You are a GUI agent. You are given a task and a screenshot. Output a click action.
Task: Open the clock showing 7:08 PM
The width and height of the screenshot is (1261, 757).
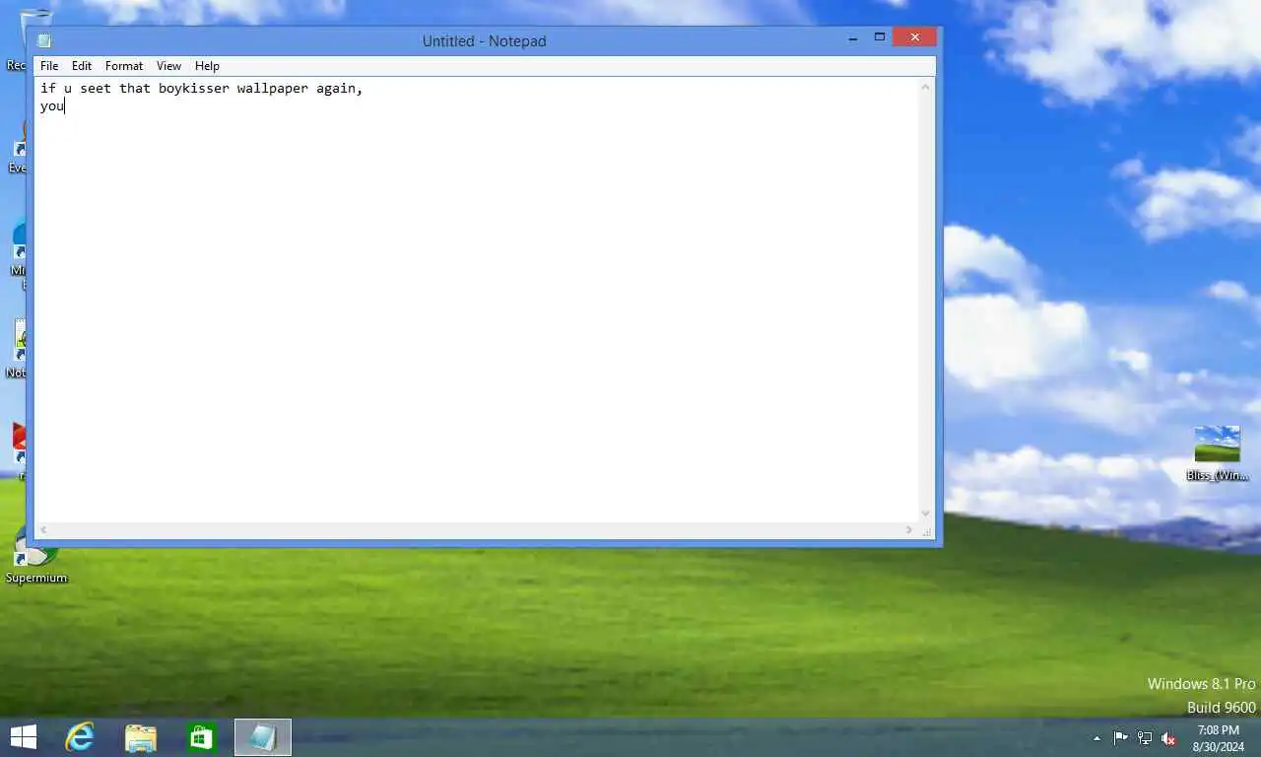(1218, 738)
